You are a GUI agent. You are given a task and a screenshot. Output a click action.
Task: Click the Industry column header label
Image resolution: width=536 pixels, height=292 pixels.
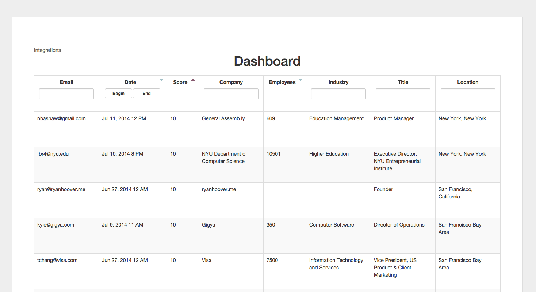click(338, 82)
